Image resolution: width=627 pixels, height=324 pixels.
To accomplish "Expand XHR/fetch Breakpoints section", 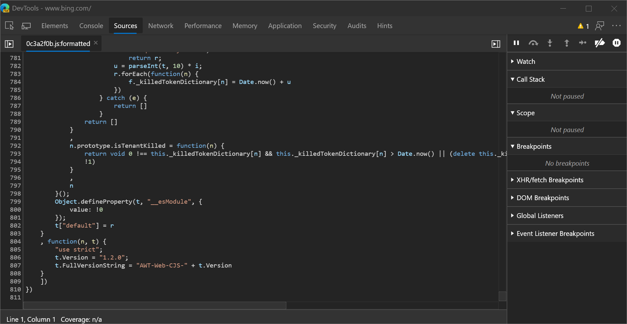I will pos(549,180).
